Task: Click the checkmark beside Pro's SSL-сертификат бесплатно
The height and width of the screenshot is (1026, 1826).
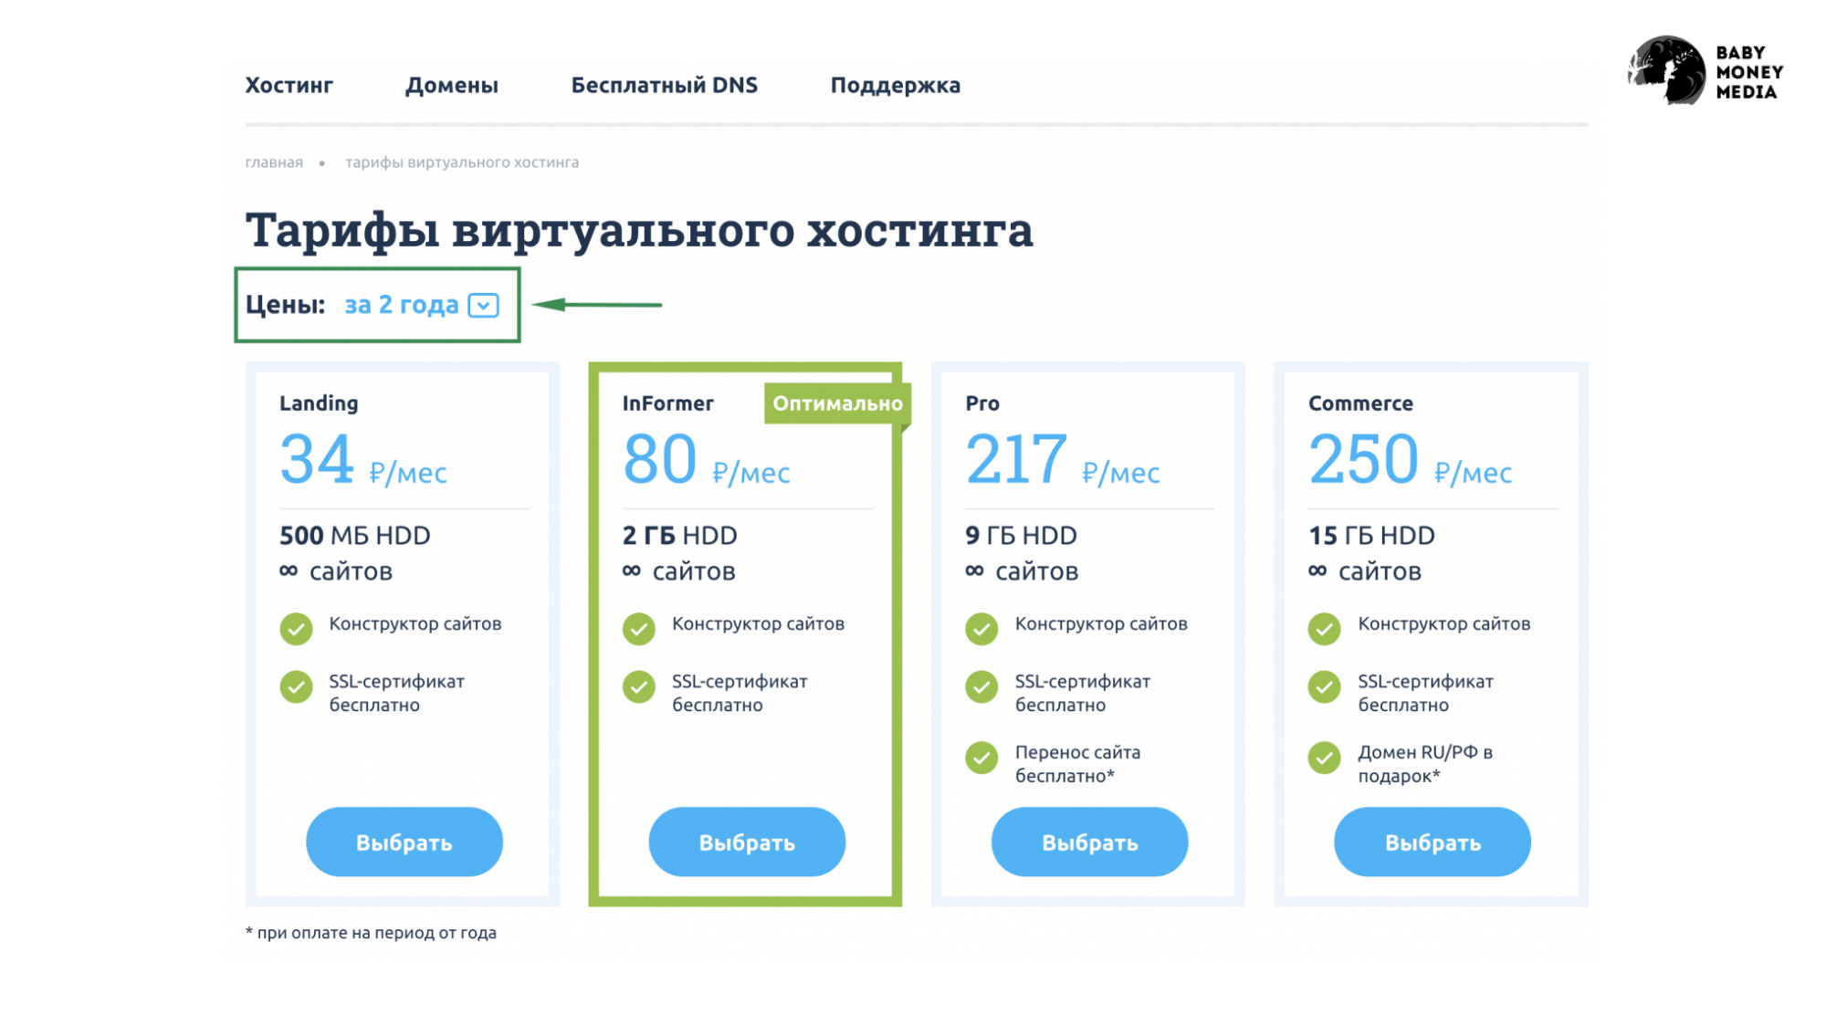Action: click(x=981, y=686)
